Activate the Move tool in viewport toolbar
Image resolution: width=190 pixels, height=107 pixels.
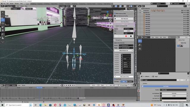[x=3, y=20]
